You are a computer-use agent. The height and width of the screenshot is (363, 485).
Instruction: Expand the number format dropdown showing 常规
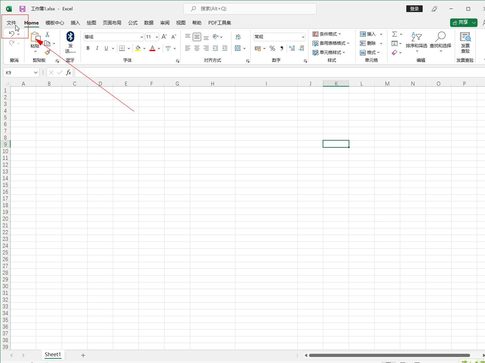[x=303, y=37]
